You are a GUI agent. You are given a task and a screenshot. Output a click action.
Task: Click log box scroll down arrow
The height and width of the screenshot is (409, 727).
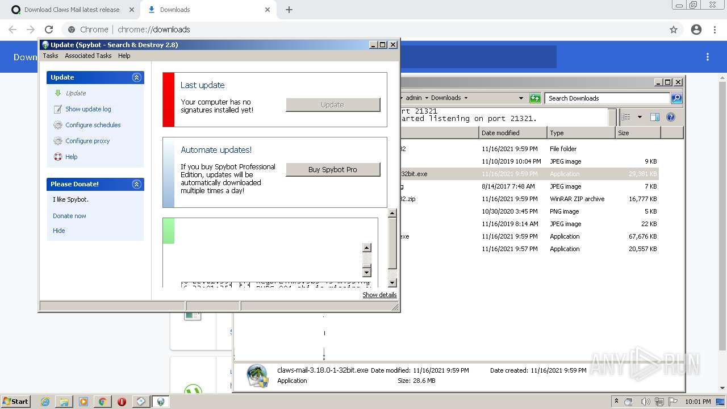[366, 272]
